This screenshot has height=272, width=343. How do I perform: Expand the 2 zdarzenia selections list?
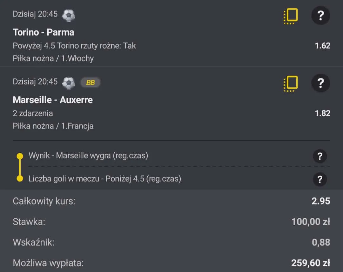(33, 113)
